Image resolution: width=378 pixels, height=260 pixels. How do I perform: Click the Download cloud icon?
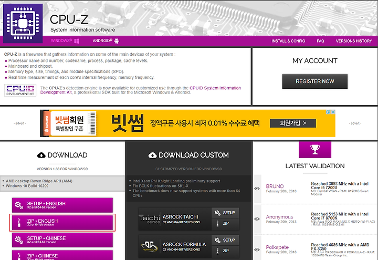(x=41, y=155)
